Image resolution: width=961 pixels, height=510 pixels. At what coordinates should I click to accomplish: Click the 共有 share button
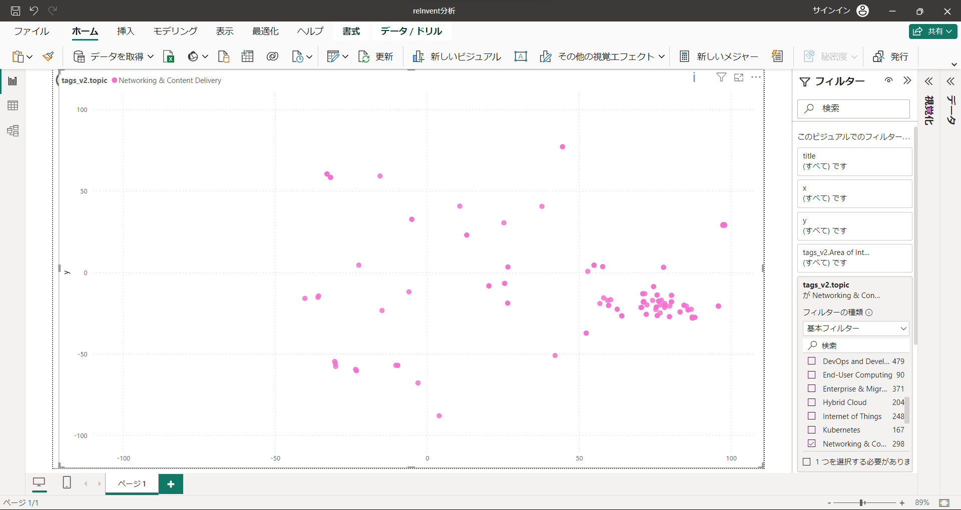pyautogui.click(x=933, y=31)
